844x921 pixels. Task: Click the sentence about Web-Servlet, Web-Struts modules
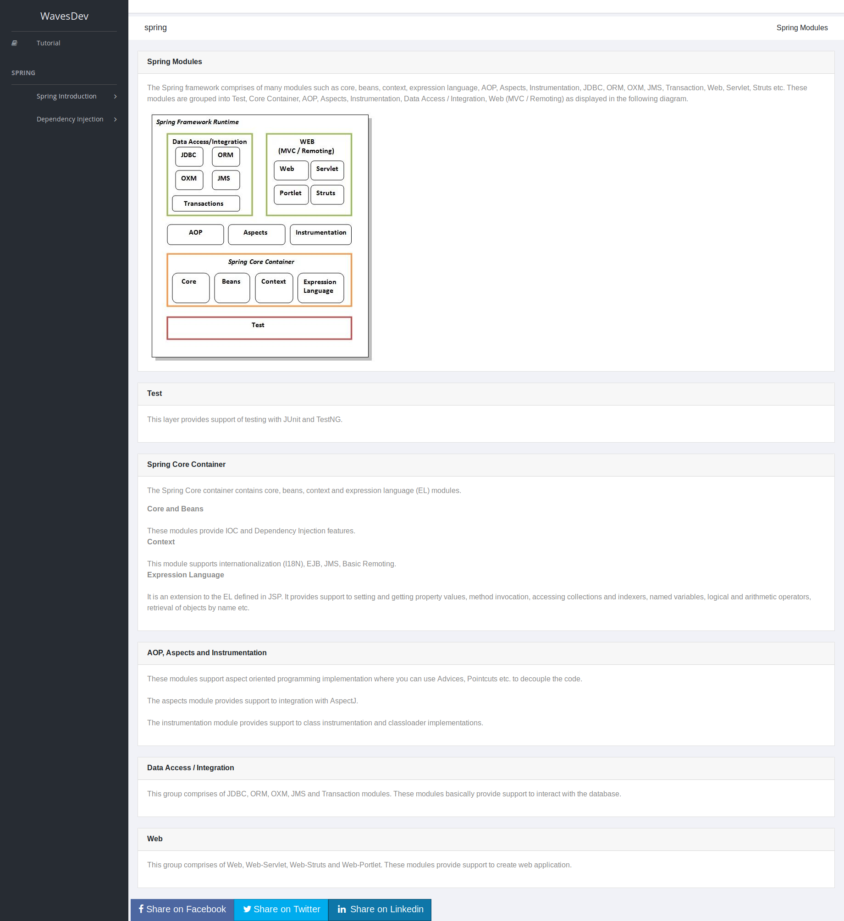[359, 865]
